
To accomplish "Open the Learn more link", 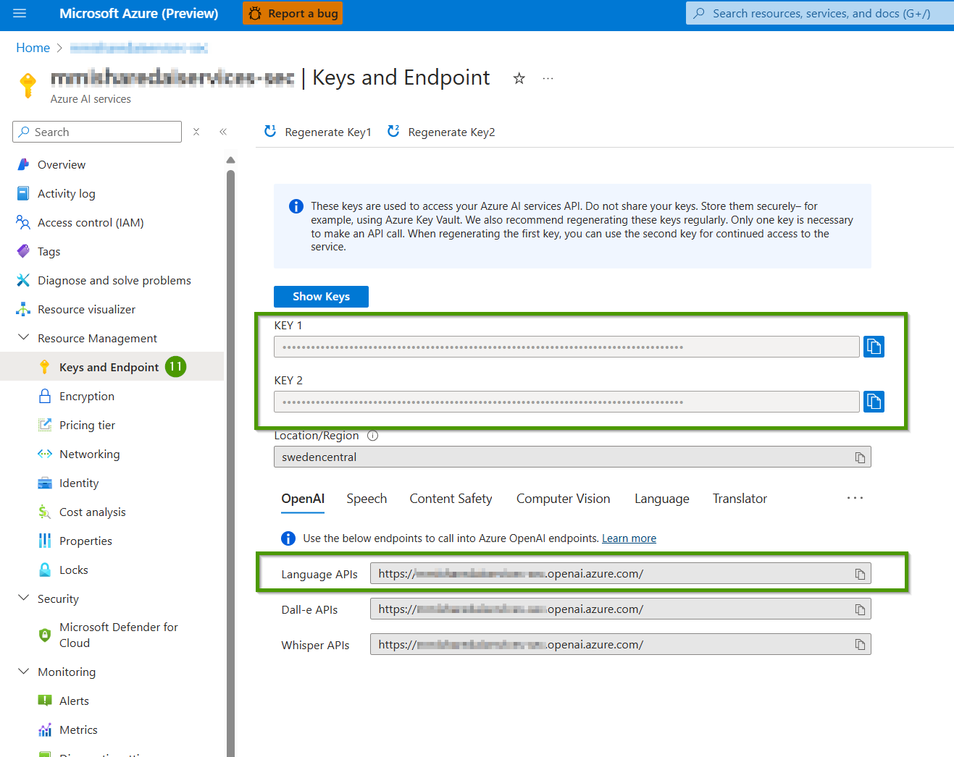I will click(x=629, y=538).
